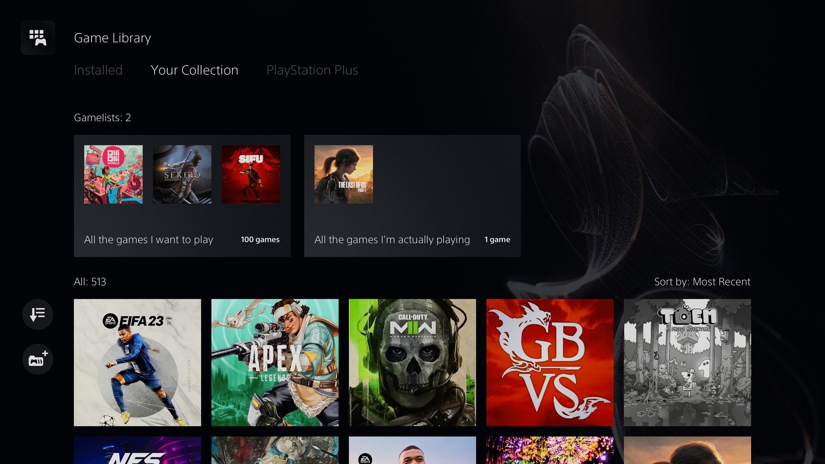
Task: Select the Gamelists expander section
Action: pyautogui.click(x=102, y=117)
